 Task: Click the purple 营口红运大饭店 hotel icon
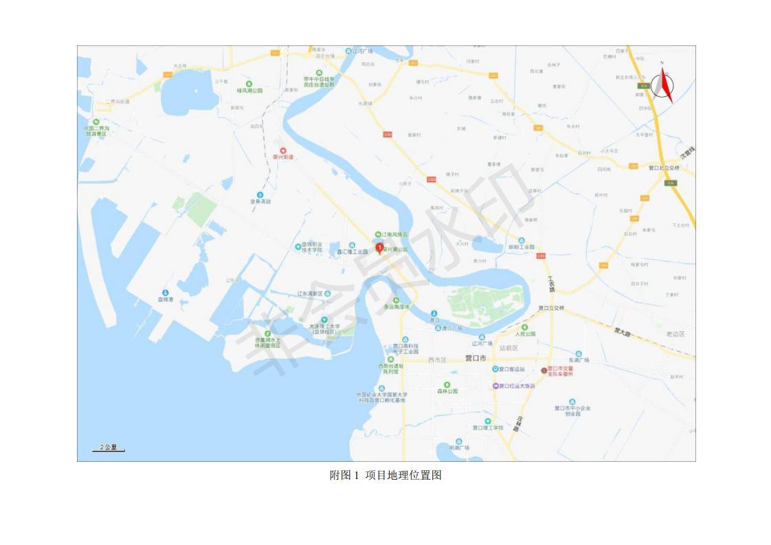[x=495, y=386]
